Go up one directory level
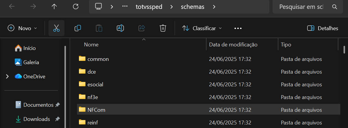 pyautogui.click(x=54, y=7)
